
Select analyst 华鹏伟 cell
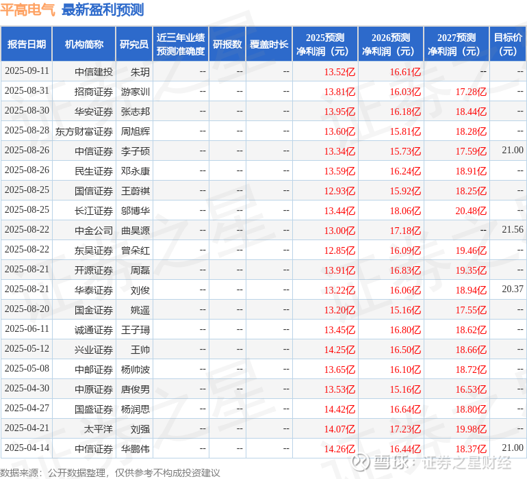pos(136,449)
